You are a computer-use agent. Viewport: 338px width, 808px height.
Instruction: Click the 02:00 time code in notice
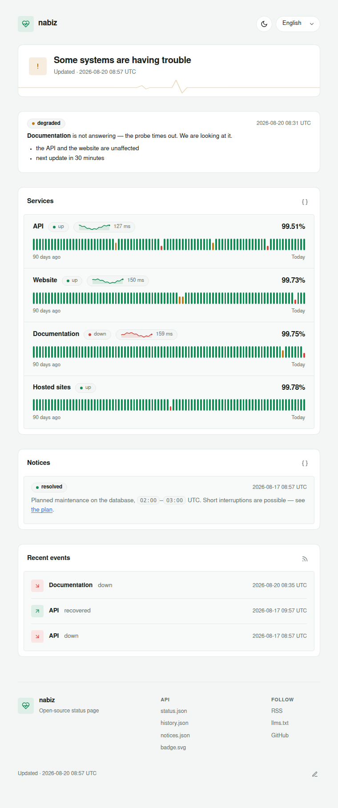pyautogui.click(x=148, y=500)
